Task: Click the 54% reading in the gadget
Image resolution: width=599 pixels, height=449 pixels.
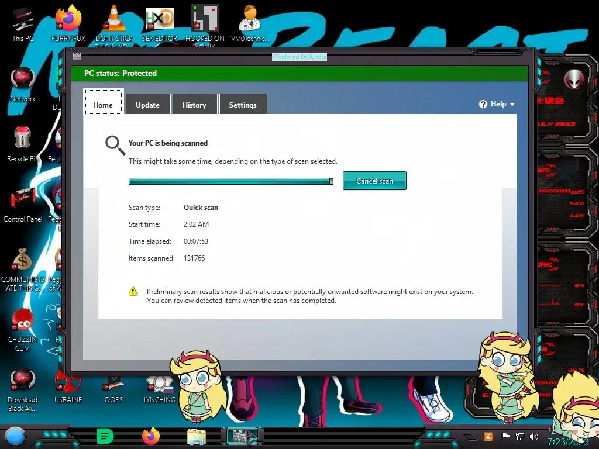Action: tap(576, 203)
